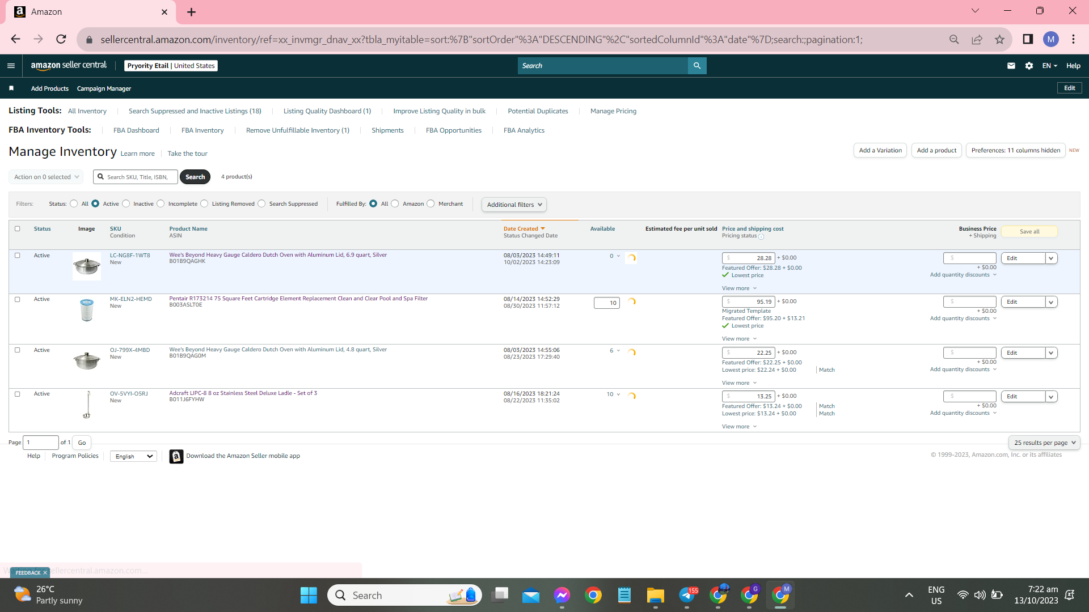Select Fulfilled By Amazon radio button
This screenshot has width=1089, height=612.
tap(395, 204)
